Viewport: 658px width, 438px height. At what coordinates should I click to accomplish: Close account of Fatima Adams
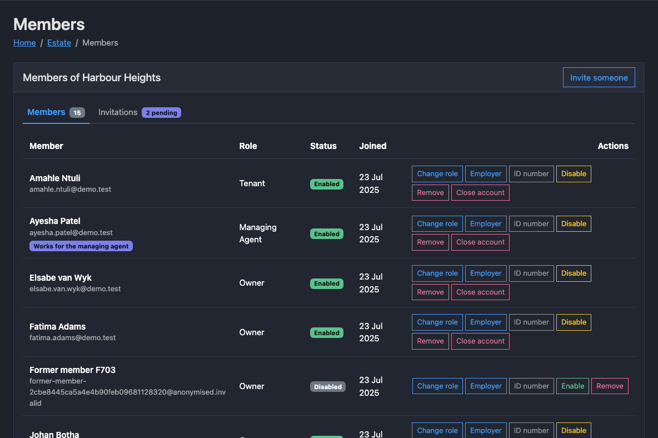point(480,341)
